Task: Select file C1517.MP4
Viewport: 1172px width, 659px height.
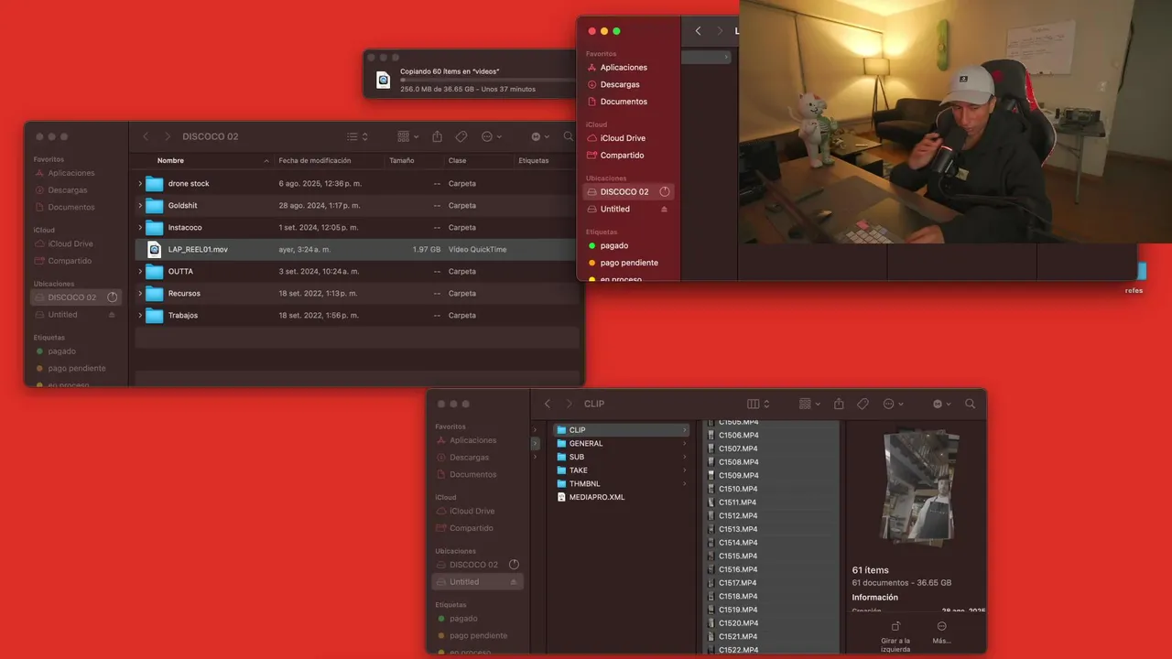Action: click(772, 583)
